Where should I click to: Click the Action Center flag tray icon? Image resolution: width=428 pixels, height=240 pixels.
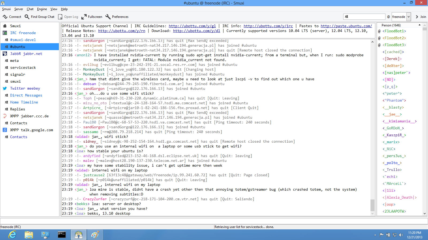(x=382, y=235)
